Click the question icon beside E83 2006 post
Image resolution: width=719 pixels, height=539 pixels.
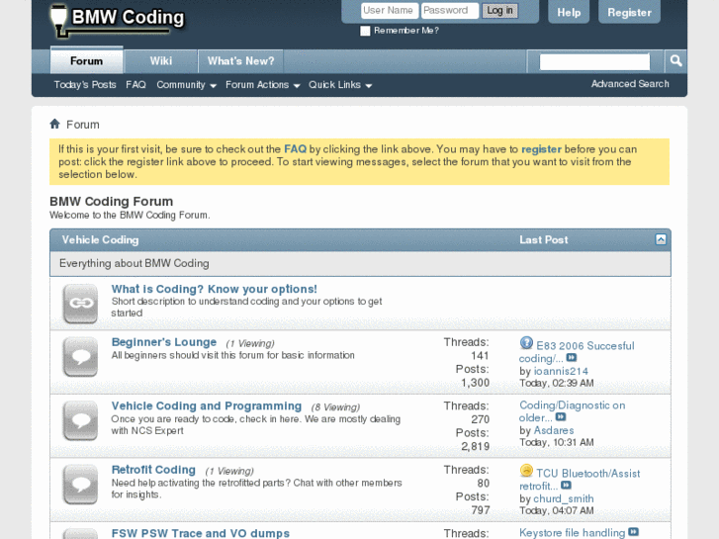tap(526, 342)
